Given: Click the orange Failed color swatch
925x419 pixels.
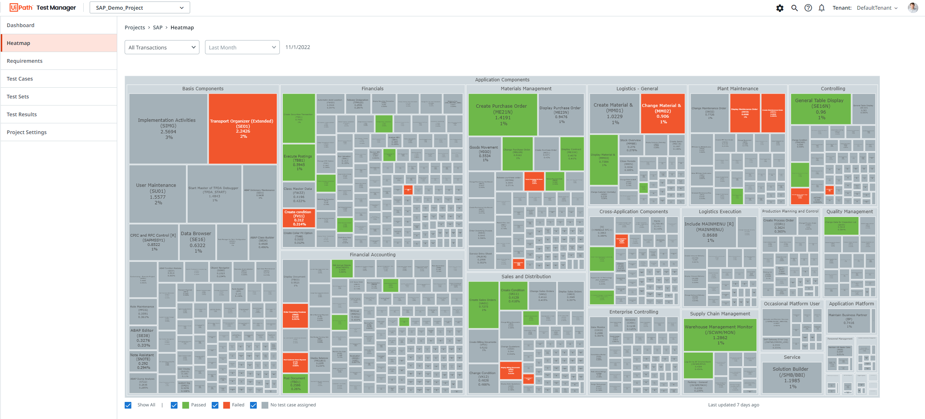Looking at the screenshot, I should (x=227, y=405).
